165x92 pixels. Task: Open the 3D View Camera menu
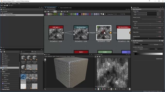(58, 56)
